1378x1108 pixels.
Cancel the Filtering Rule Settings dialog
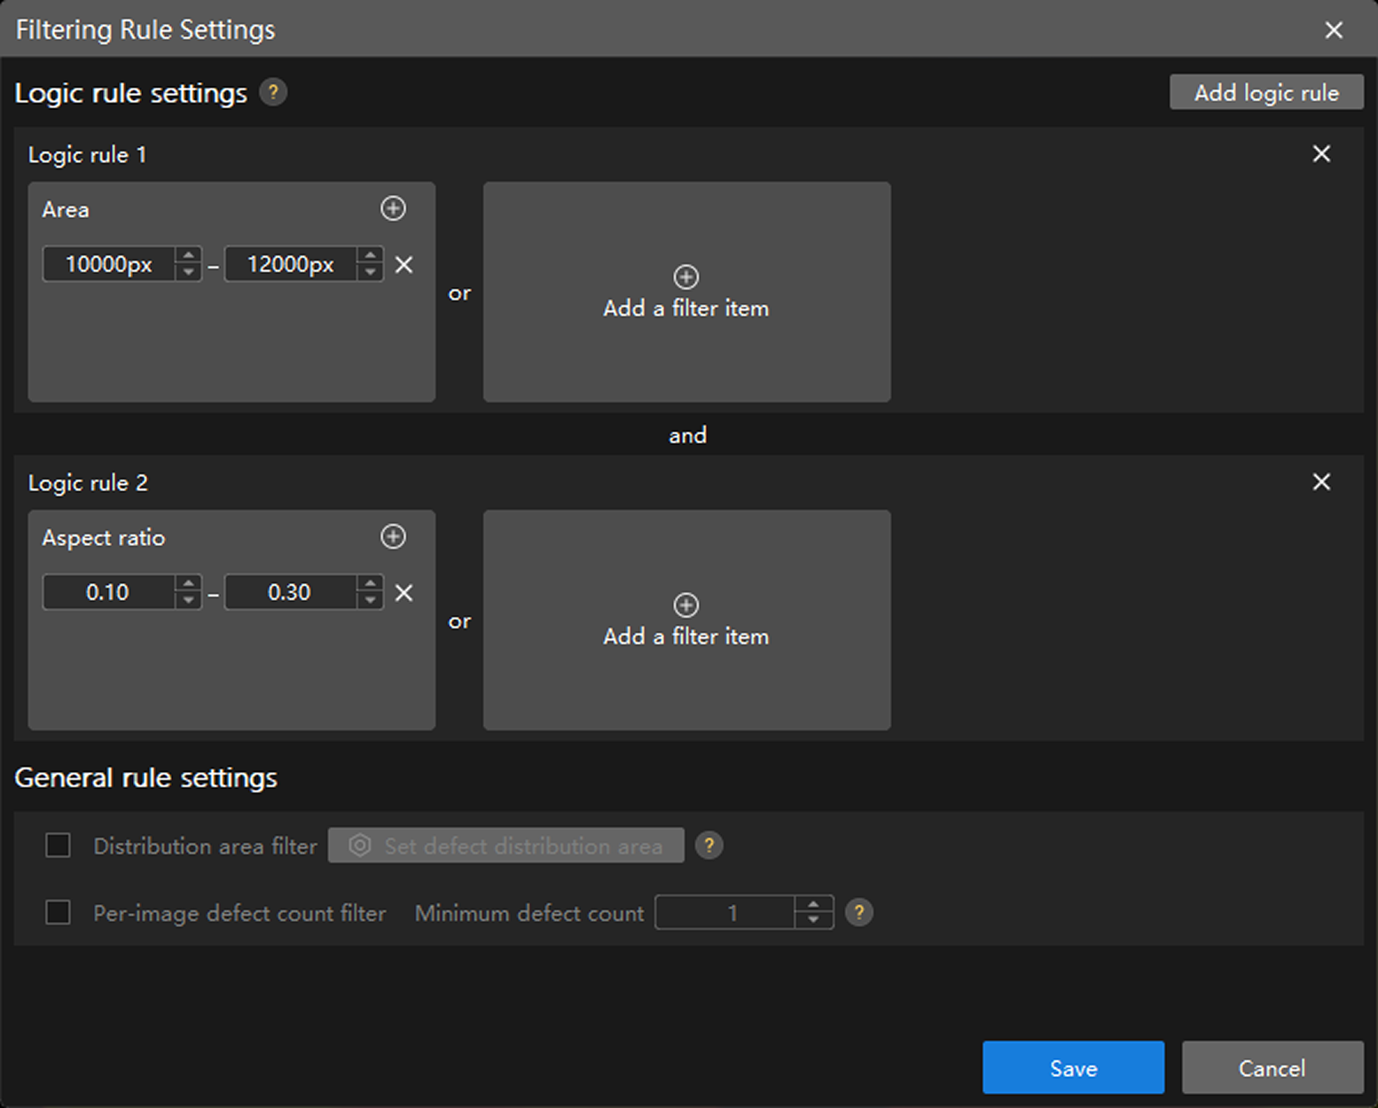pyautogui.click(x=1272, y=1068)
